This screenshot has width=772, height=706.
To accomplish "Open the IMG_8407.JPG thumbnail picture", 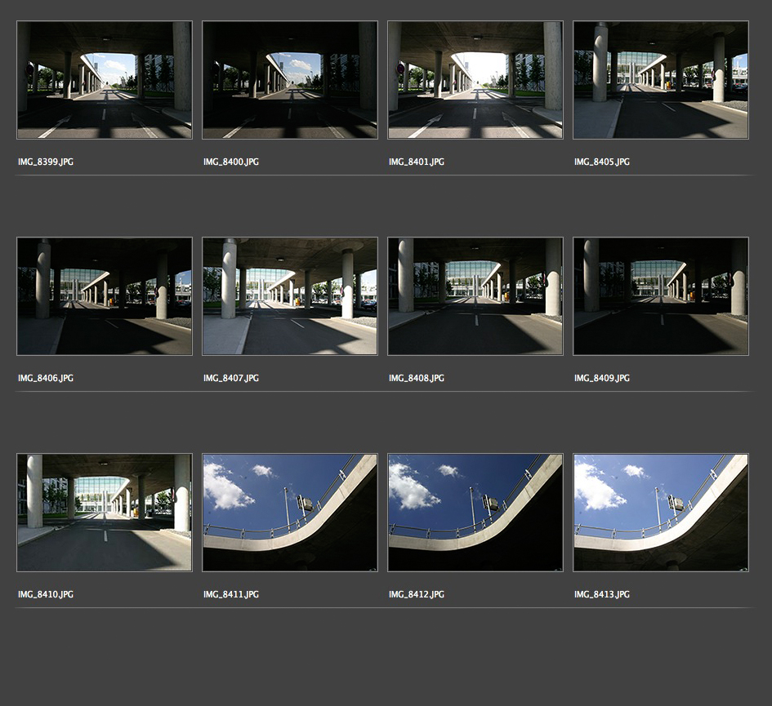I will [x=289, y=296].
